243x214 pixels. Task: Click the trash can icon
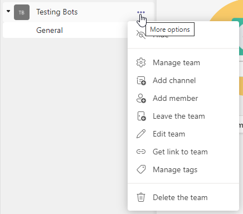[141, 197]
